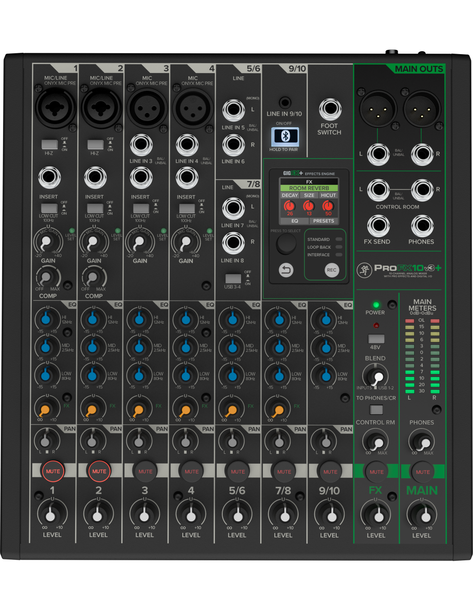The width and height of the screenshot is (473, 611).
Task: Click the green POWER indicator light
Action: coord(375,305)
